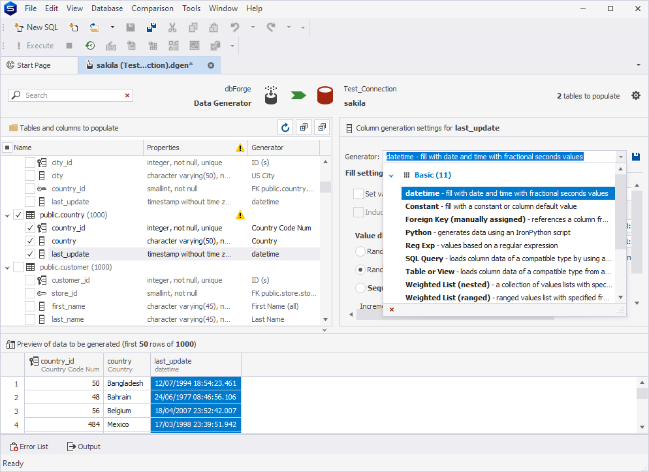Click the refresh tables icon

[x=285, y=128]
